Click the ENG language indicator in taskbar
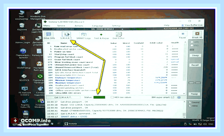This screenshot has width=224, height=136. click(211, 124)
